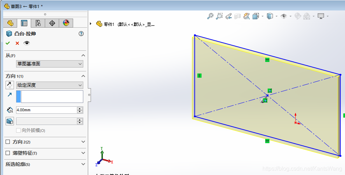
Task: Click the Zoom to Area icon
Action: pos(219,16)
